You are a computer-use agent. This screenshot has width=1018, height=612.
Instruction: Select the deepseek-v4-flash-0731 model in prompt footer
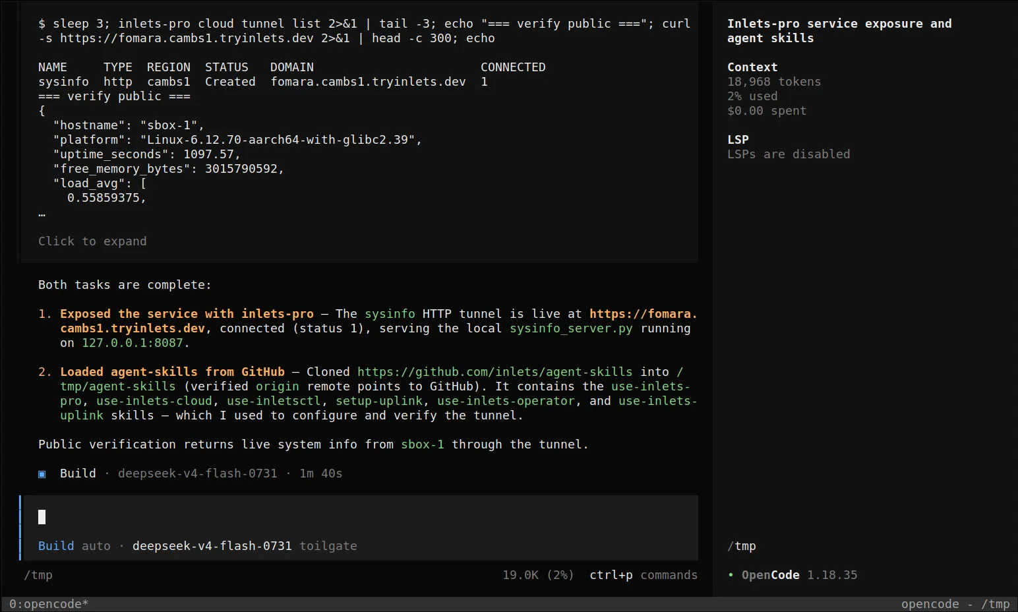[x=212, y=546]
